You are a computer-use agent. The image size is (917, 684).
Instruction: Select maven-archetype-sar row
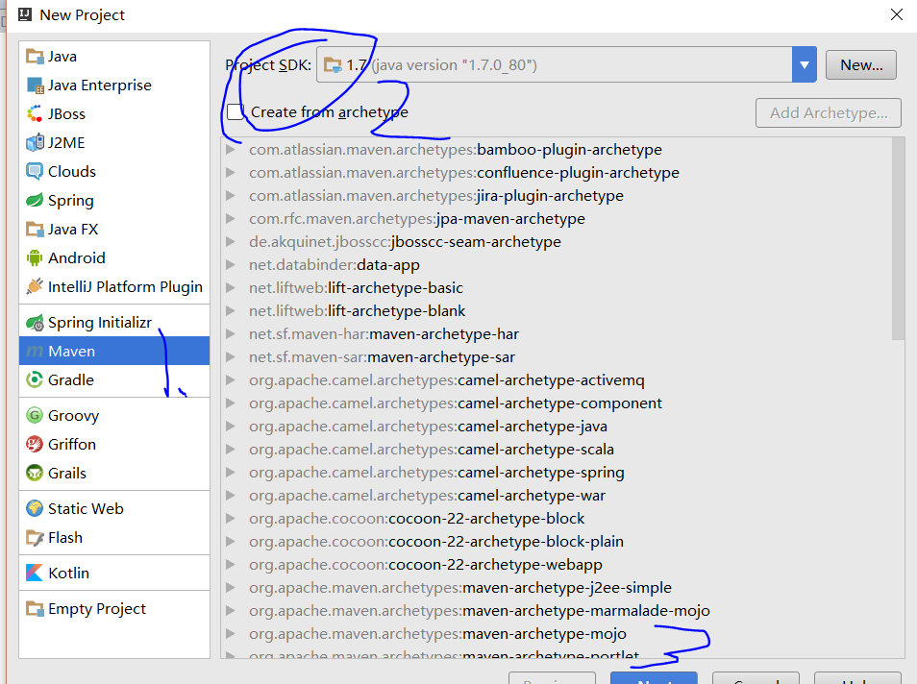point(557,357)
